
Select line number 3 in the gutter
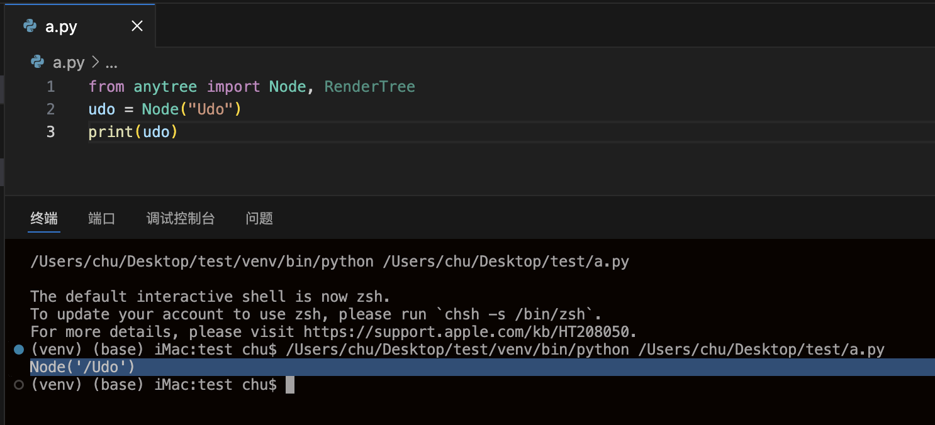coord(50,132)
